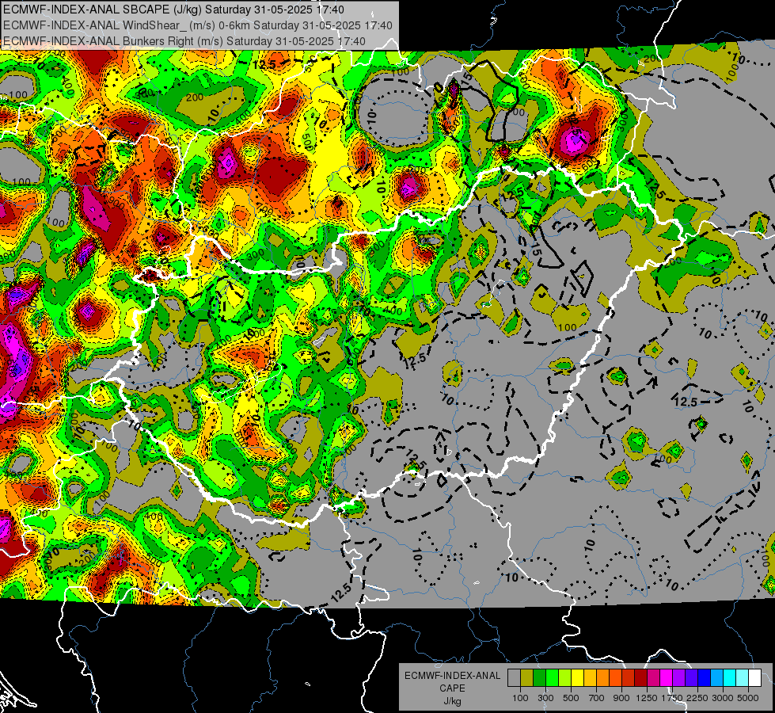Click the legend tick label 2250

(698, 698)
